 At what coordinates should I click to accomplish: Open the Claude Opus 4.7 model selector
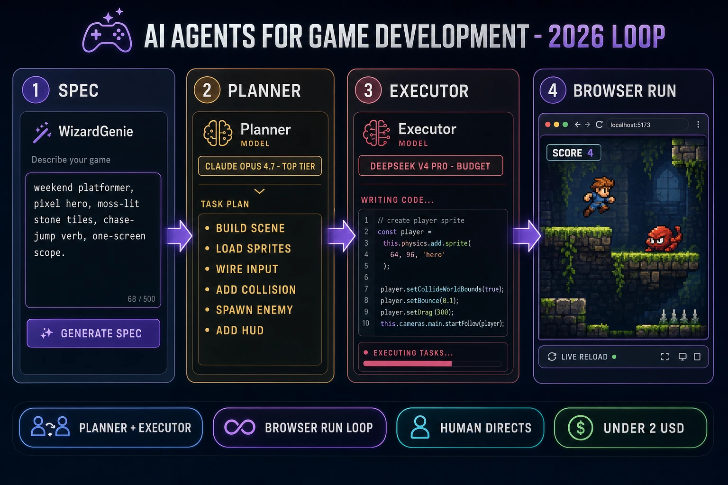[260, 166]
